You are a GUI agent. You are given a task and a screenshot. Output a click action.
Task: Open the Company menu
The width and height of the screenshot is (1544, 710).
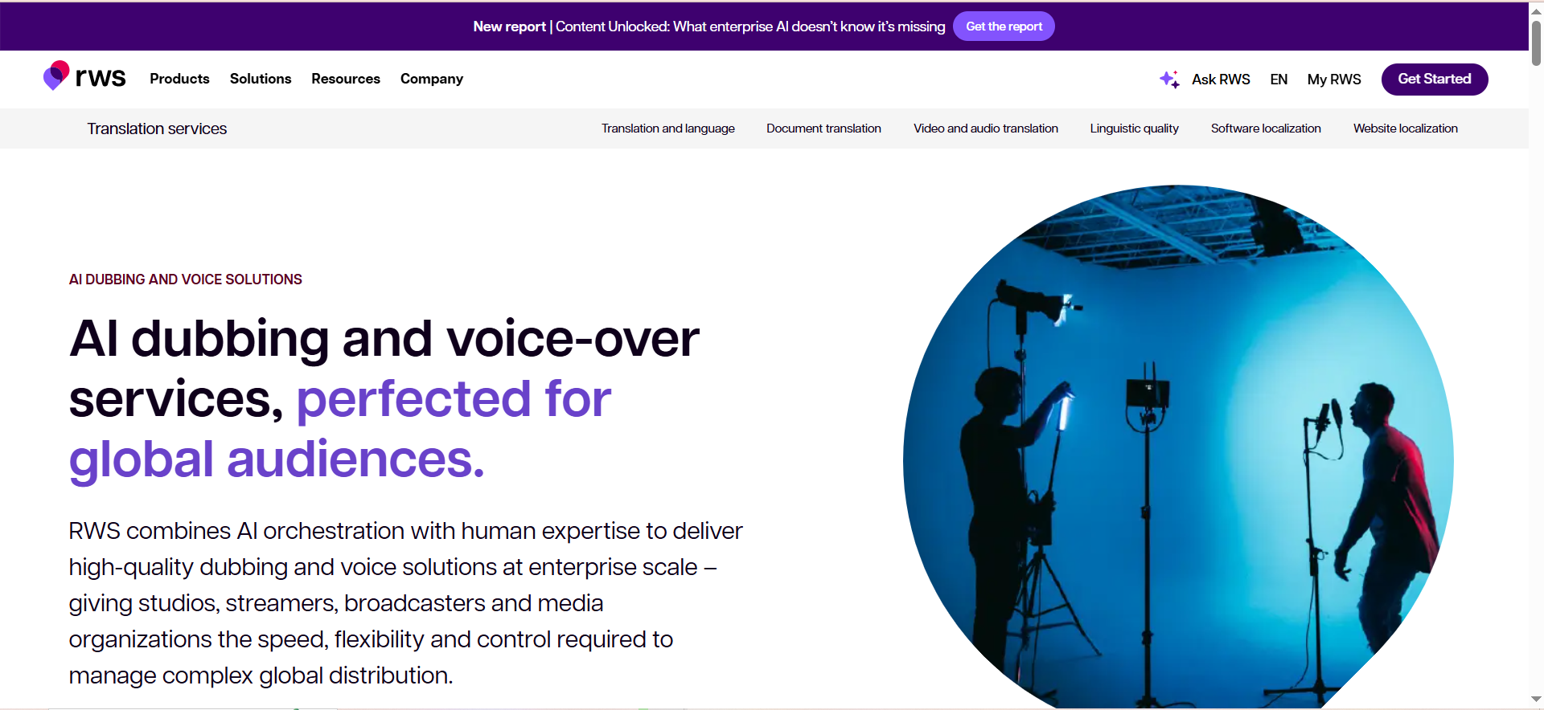[x=432, y=79]
